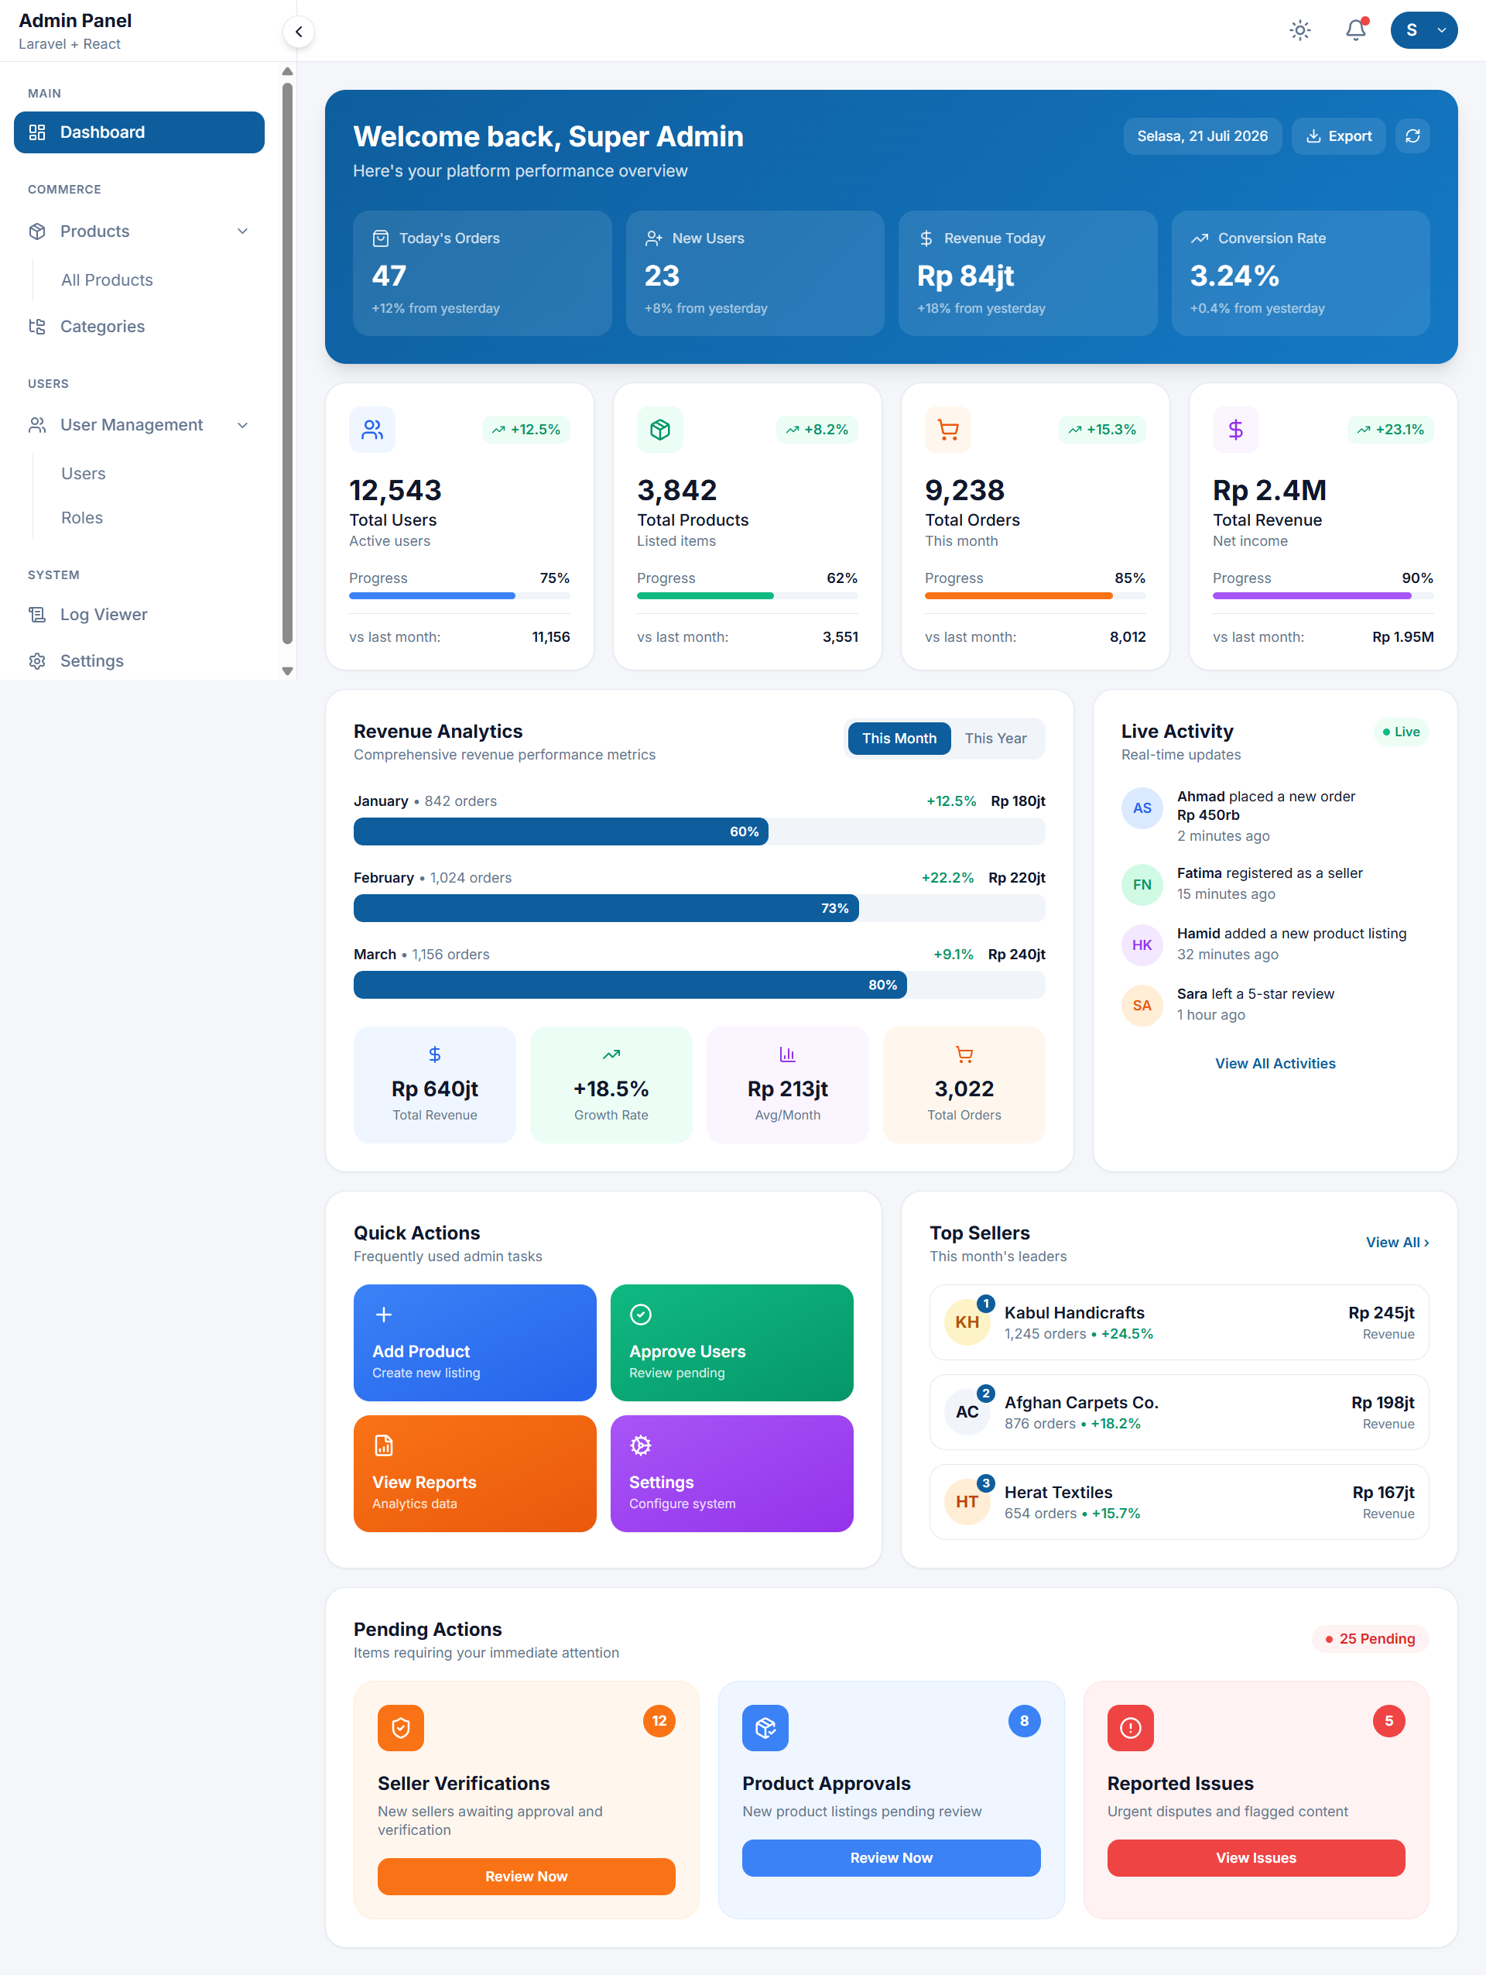Click Review Now for Product Approvals
1486x1975 pixels.
click(891, 1858)
